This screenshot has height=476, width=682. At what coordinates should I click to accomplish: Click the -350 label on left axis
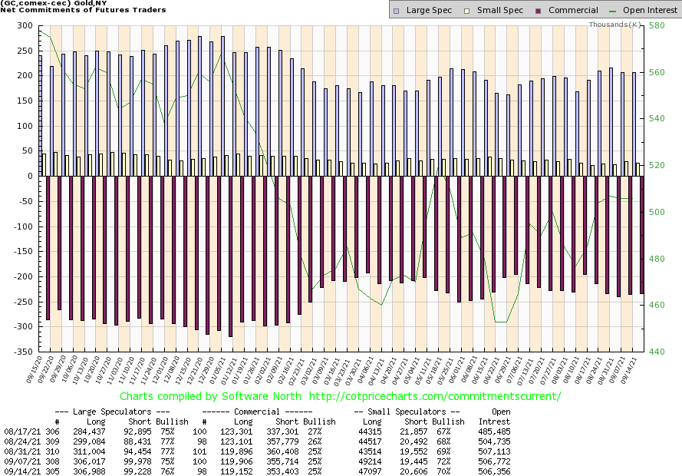click(x=21, y=352)
